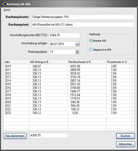The height and width of the screenshot is (151, 138).
Task: Click the Anschaffungskosten (NETTO) field
Action: point(64,35)
